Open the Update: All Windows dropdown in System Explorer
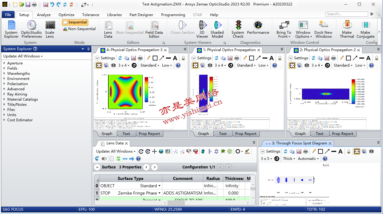This screenshot has width=383, height=214. (23, 56)
